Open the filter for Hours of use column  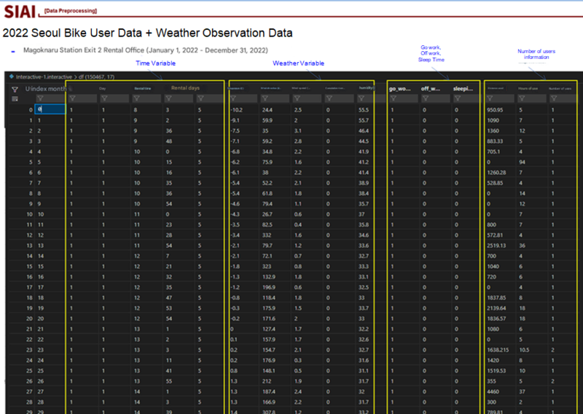click(x=522, y=98)
